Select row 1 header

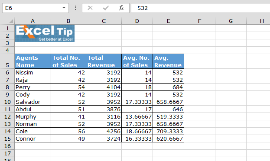click(x=7, y=28)
